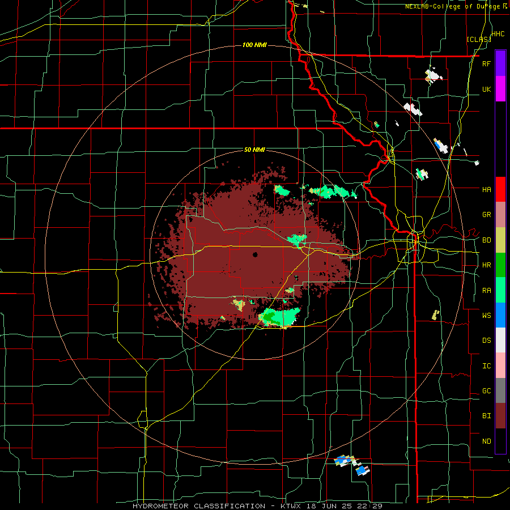Click the "DS" legend label

pyautogui.click(x=487, y=341)
